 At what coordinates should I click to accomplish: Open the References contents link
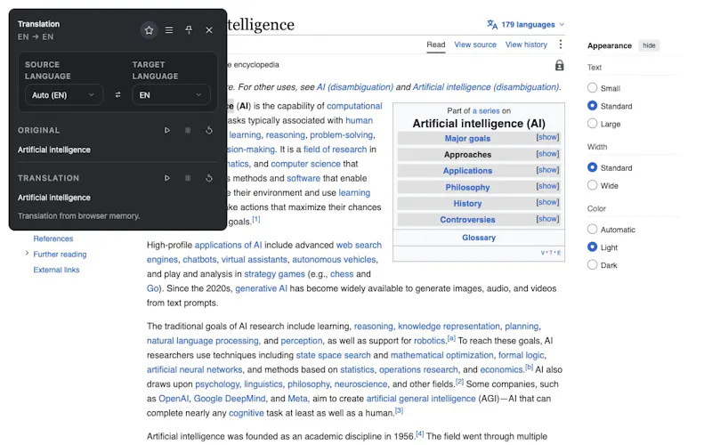click(53, 239)
